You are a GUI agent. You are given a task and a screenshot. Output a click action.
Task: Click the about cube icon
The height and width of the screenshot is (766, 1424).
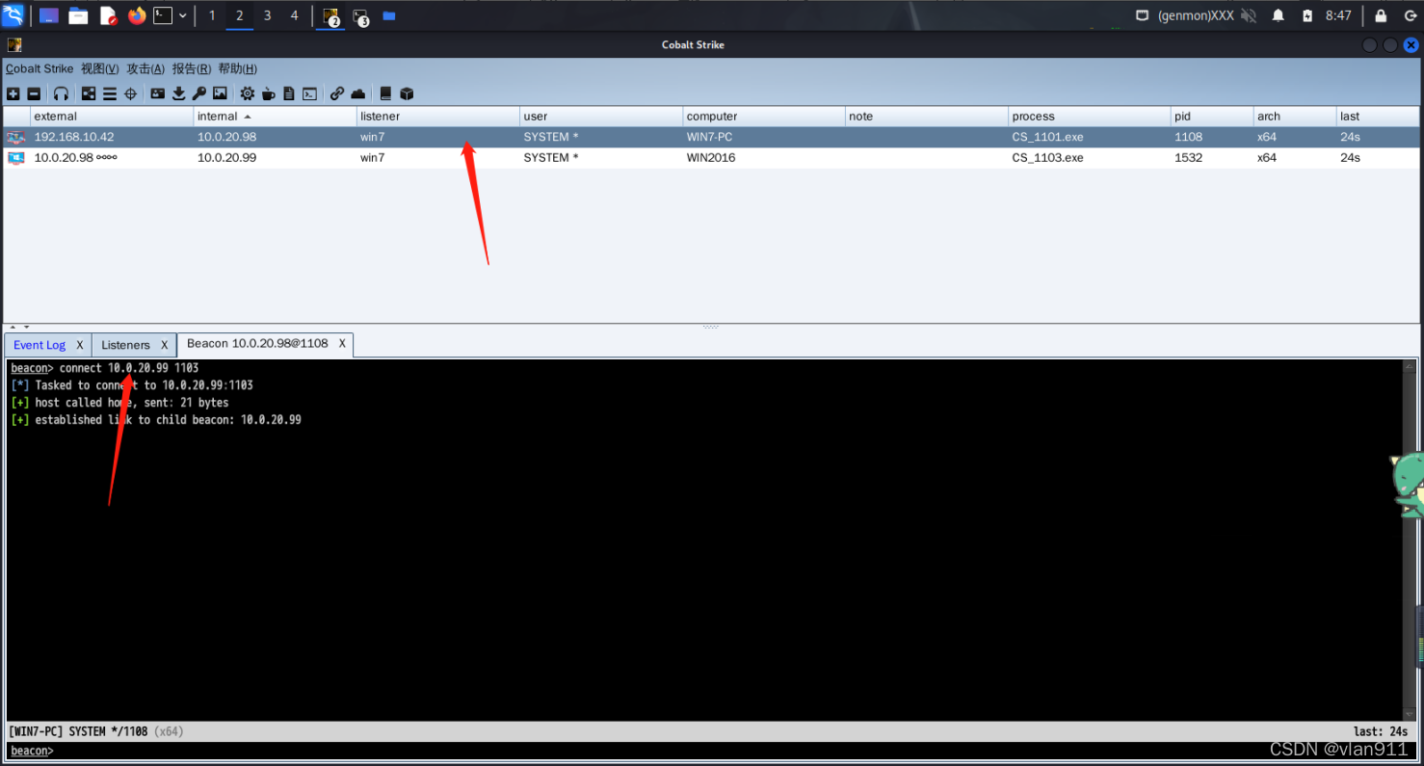tap(407, 93)
